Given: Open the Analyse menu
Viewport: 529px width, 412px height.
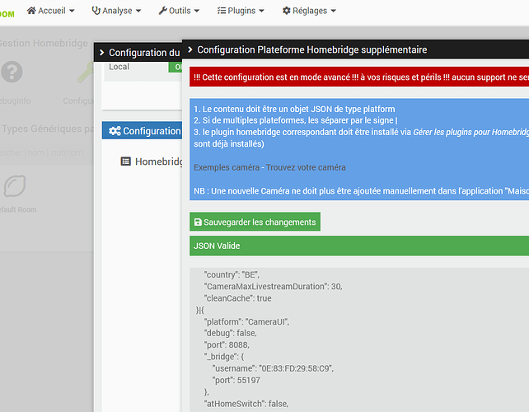Looking at the screenshot, I should coord(116,11).
